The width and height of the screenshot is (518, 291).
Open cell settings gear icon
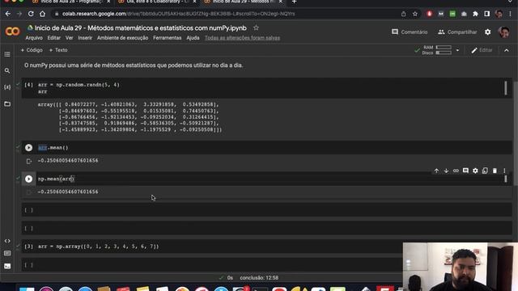(x=475, y=171)
